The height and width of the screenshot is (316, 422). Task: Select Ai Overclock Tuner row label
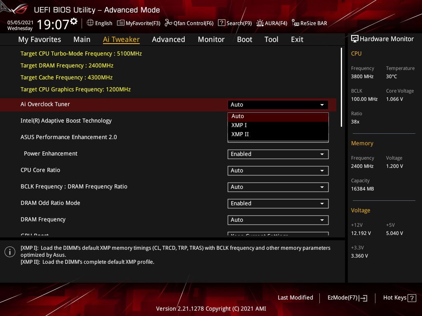coord(45,104)
